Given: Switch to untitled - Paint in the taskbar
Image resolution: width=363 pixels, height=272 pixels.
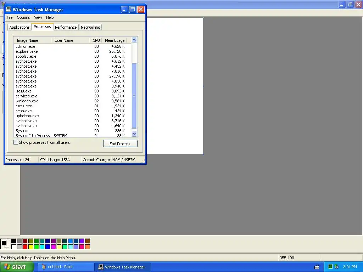Looking at the screenshot, I should pos(66,267).
